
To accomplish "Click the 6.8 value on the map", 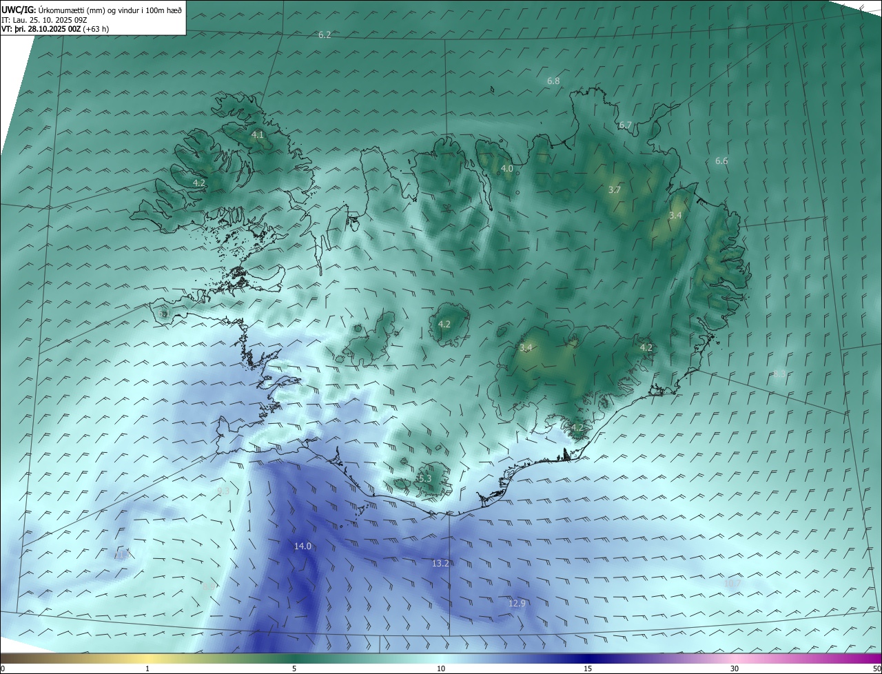I will pyautogui.click(x=553, y=81).
